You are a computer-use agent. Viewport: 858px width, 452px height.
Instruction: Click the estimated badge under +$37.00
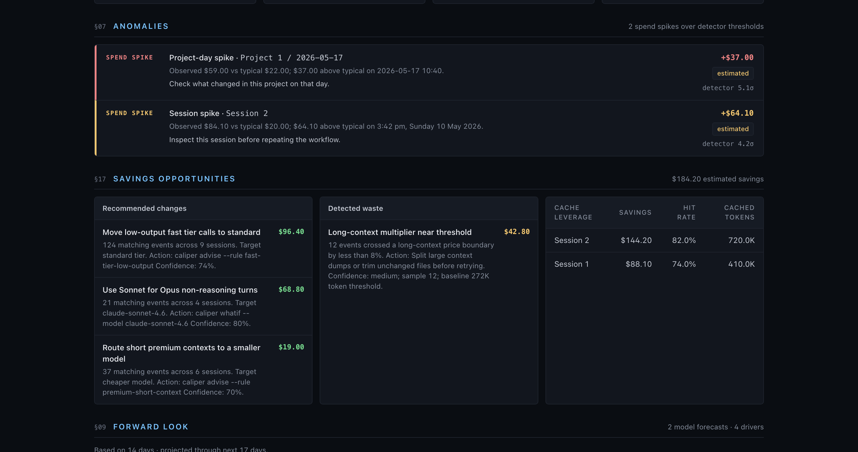click(733, 73)
